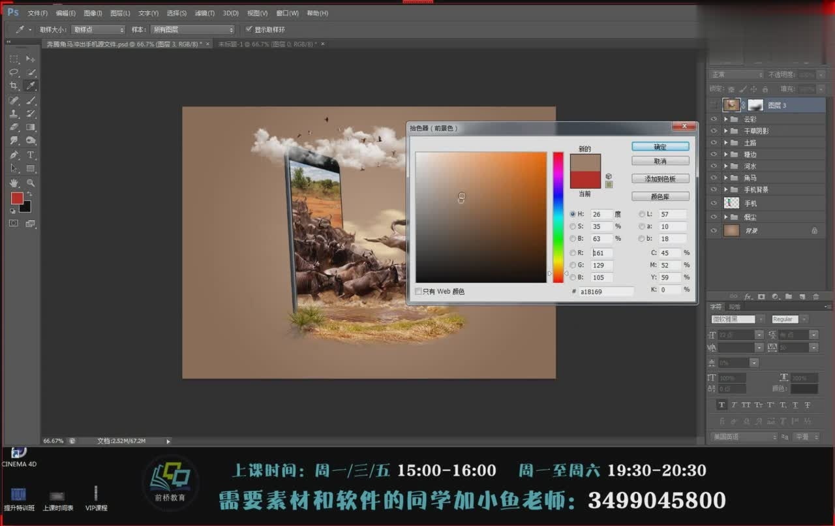Select the L lightness radio button
Screen dimensions: 835x526
point(642,214)
